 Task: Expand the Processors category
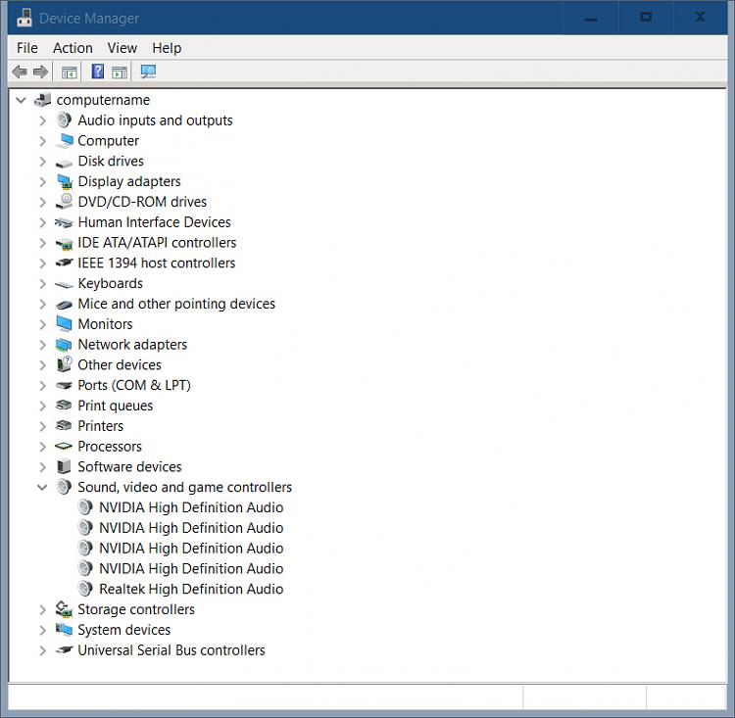click(x=43, y=447)
